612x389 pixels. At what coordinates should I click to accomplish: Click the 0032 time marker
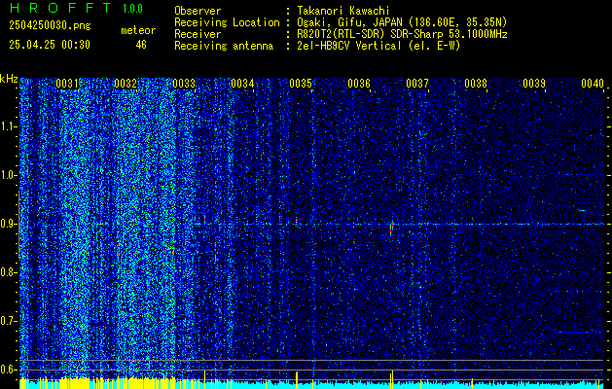[126, 84]
